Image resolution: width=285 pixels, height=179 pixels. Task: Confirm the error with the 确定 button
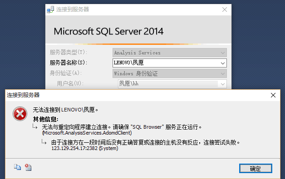tap(256, 169)
